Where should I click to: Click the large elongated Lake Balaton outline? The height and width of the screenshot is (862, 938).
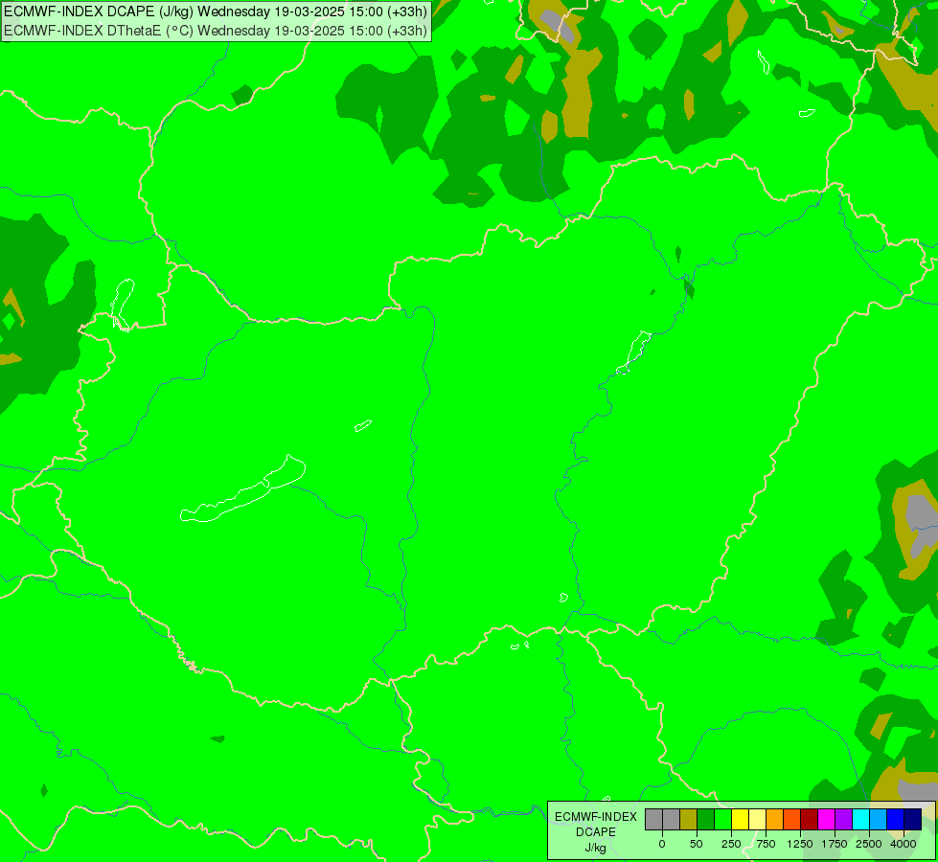(243, 490)
